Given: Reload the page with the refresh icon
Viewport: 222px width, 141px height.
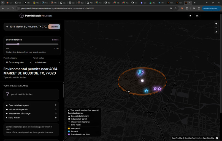Looking at the screenshot, I should [13, 8].
